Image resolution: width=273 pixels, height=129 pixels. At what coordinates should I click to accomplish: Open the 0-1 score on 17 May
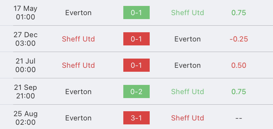point(136,13)
